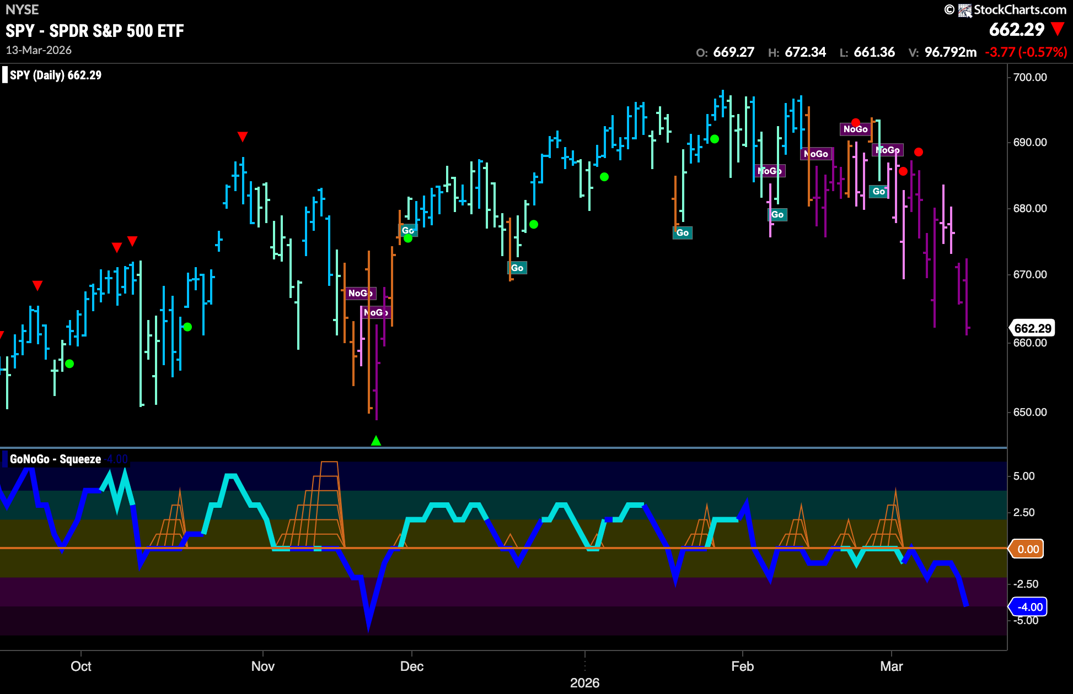Click the green dot in late January

point(715,139)
